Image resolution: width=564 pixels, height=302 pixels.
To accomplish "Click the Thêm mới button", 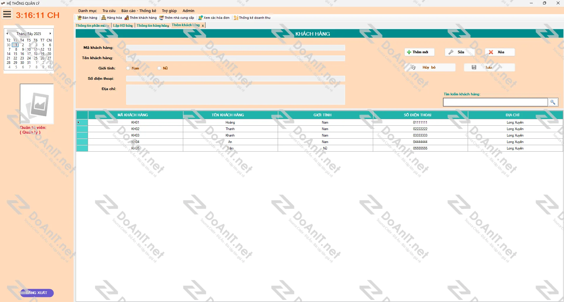I will click(x=419, y=52).
